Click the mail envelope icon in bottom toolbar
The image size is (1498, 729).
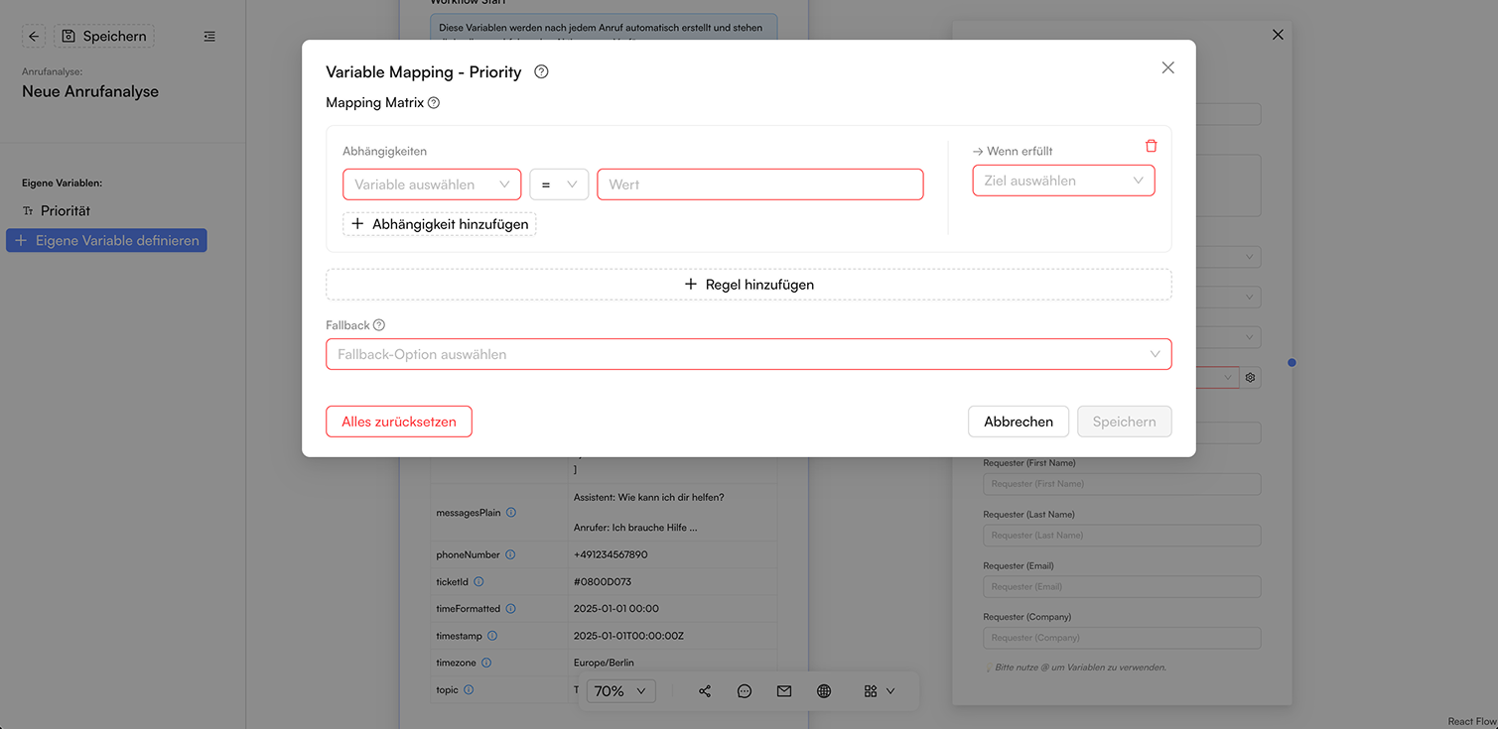[x=784, y=691]
